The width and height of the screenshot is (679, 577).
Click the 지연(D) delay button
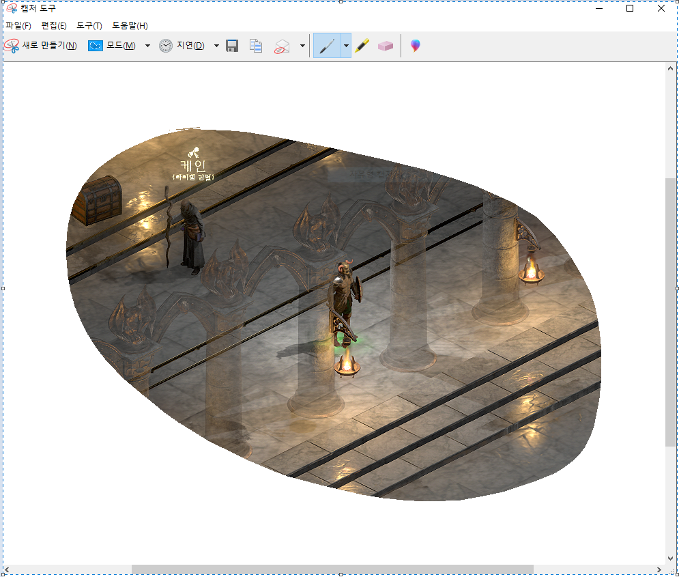(182, 46)
